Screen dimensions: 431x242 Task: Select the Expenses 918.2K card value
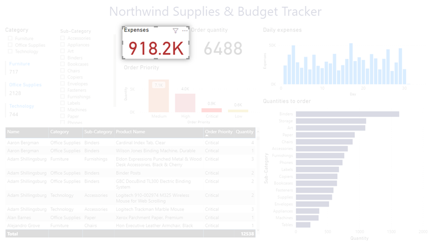pos(156,48)
